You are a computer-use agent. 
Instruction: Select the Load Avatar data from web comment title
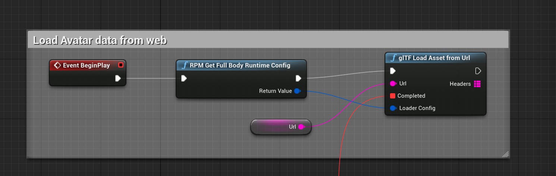coord(100,40)
